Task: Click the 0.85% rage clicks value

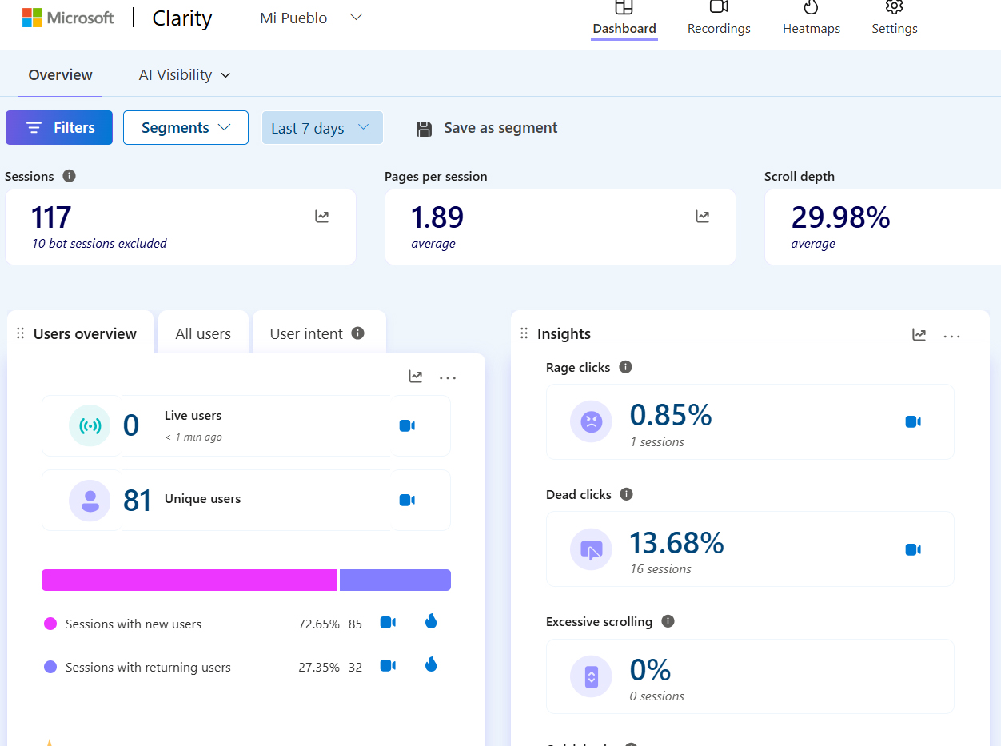Action: tap(671, 415)
